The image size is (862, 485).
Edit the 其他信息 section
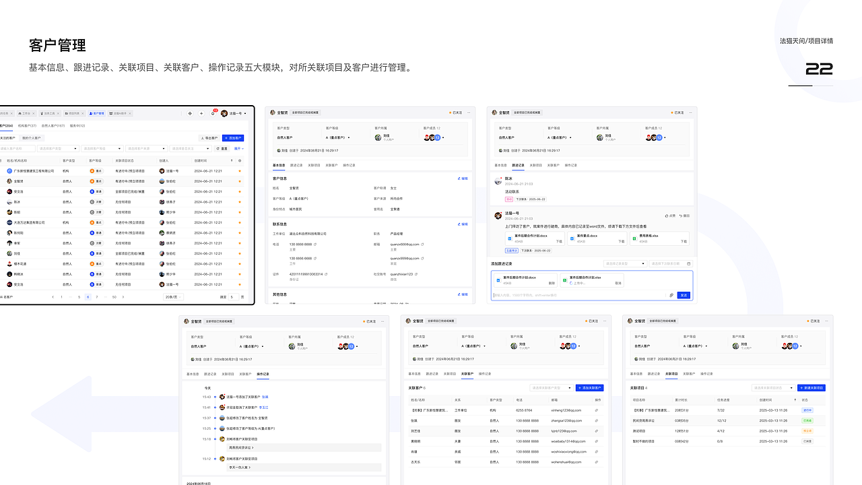[x=463, y=294]
